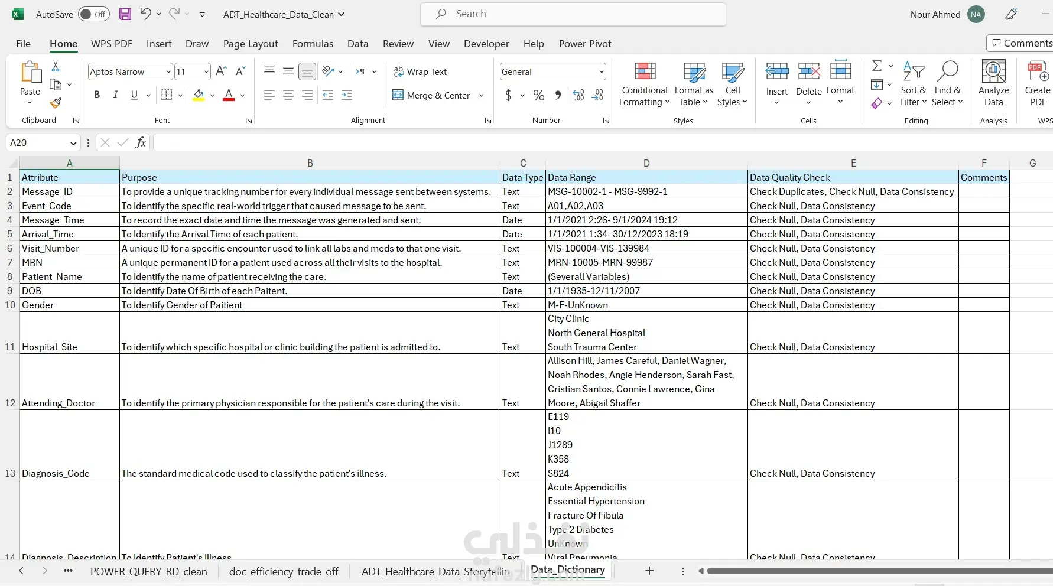Click the Percent Style icon
Image resolution: width=1053 pixels, height=586 pixels.
click(539, 95)
